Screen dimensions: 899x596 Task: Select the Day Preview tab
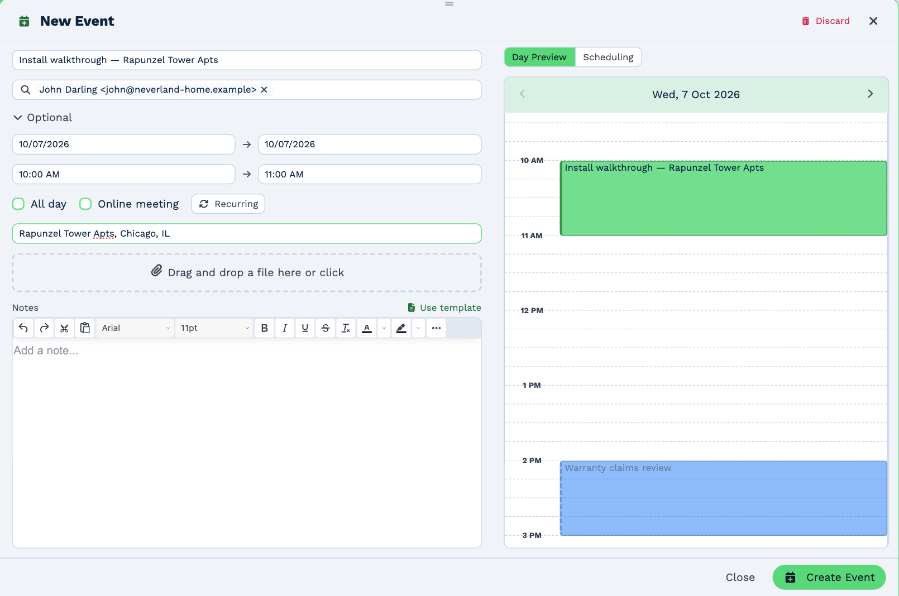tap(539, 57)
